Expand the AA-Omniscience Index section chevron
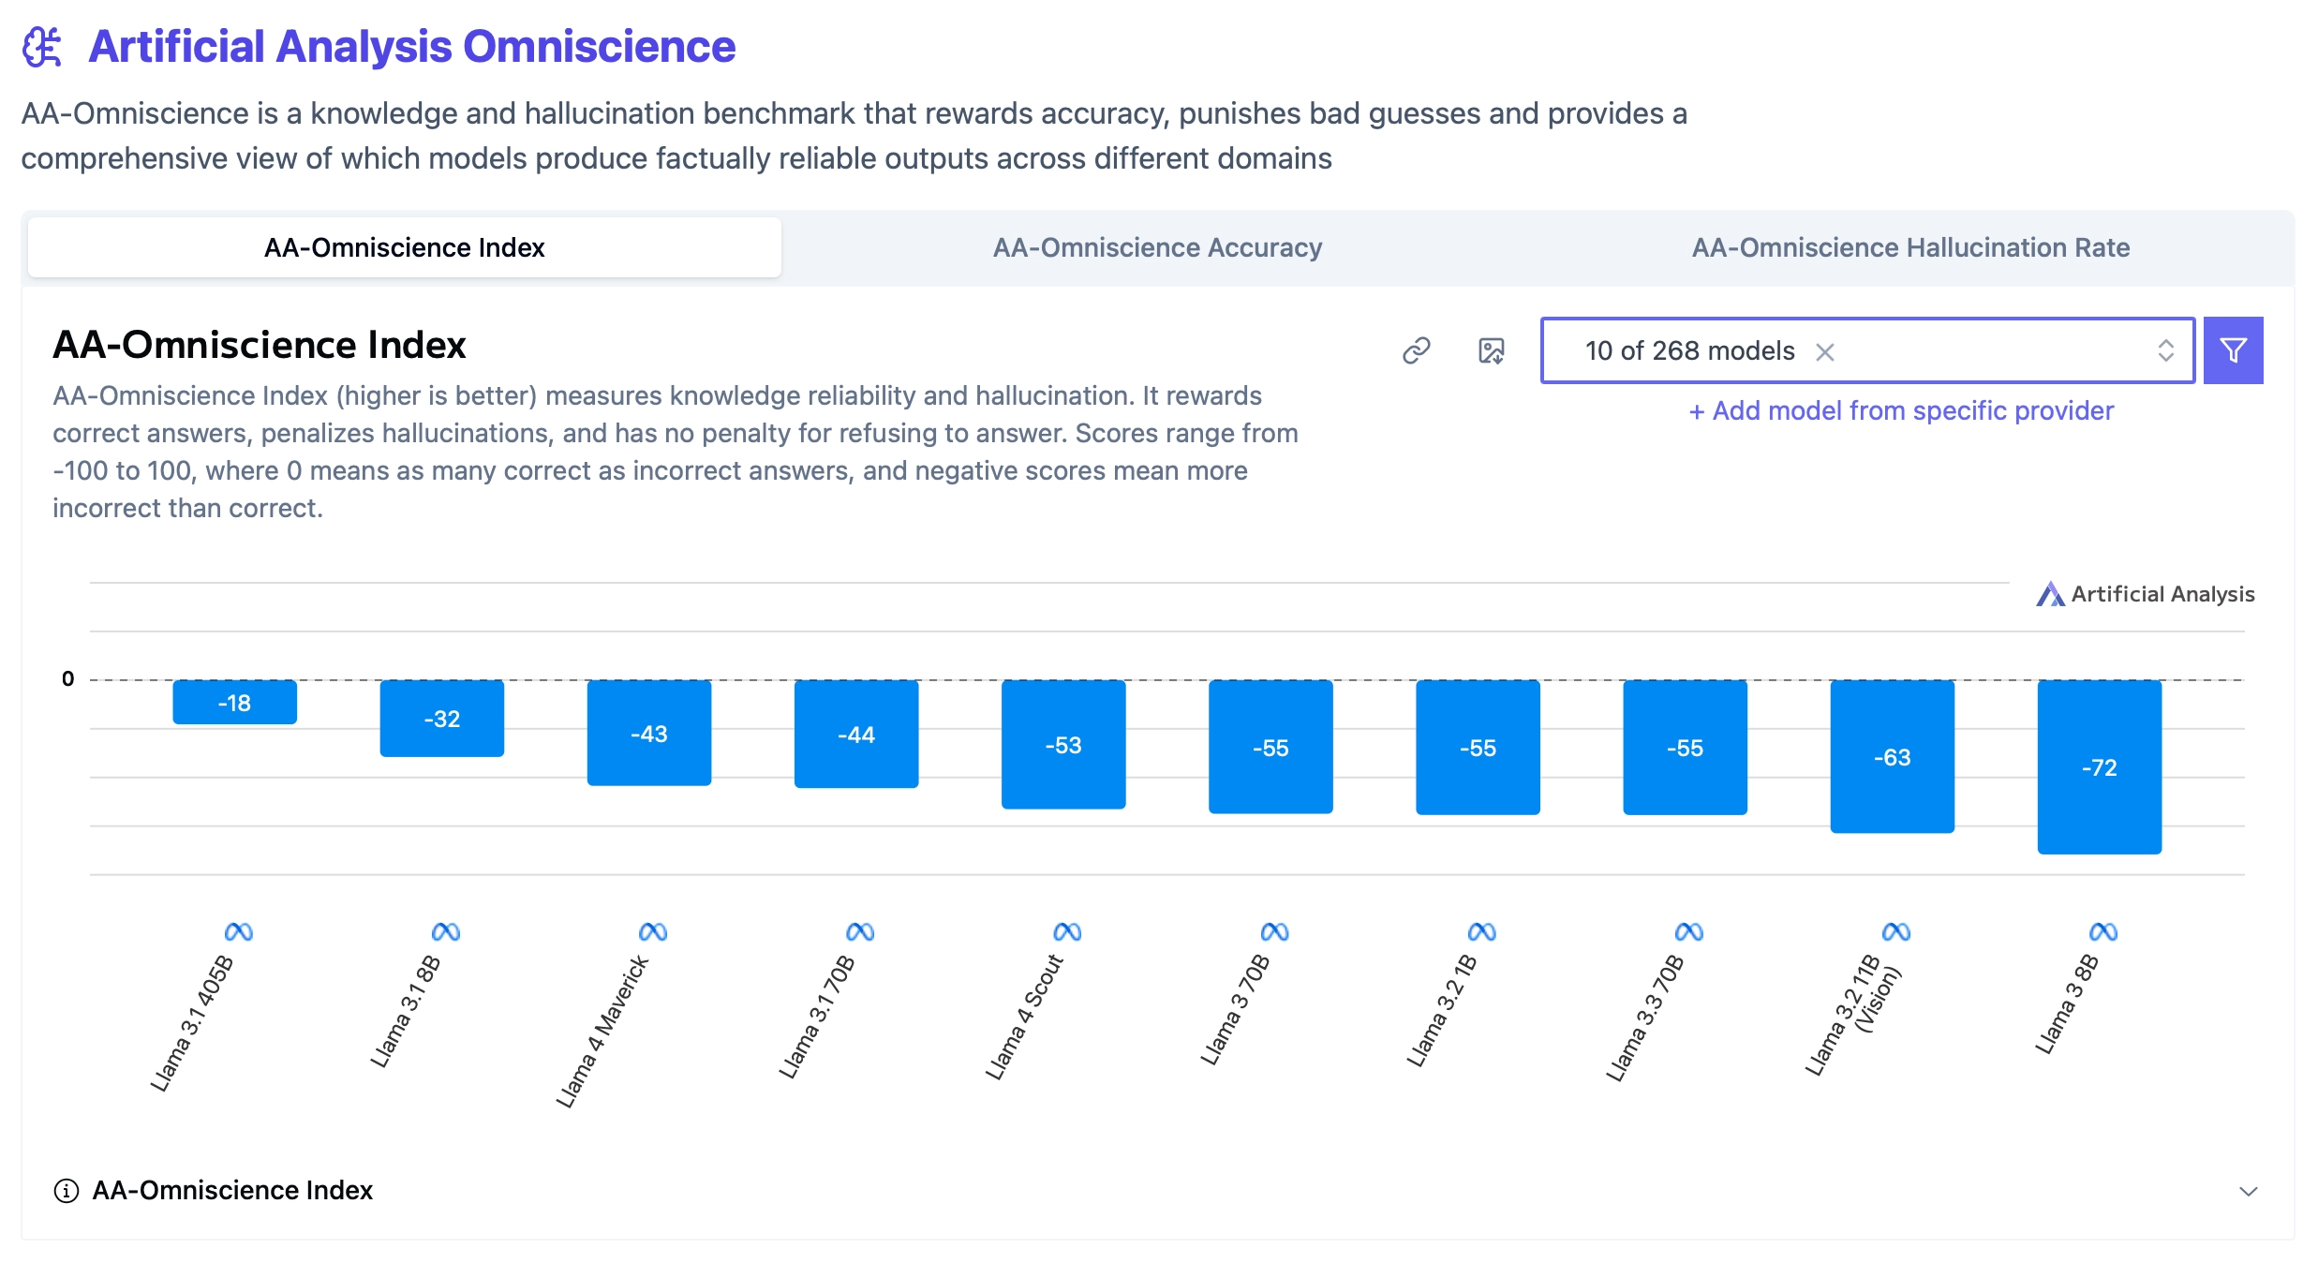The image size is (2303, 1278). click(2248, 1191)
